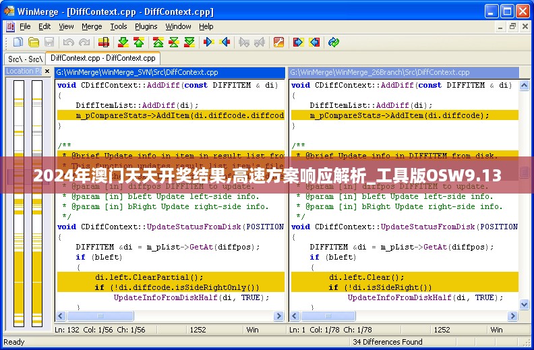The image size is (534, 350).
Task: Open the File menu
Action: click(x=25, y=26)
